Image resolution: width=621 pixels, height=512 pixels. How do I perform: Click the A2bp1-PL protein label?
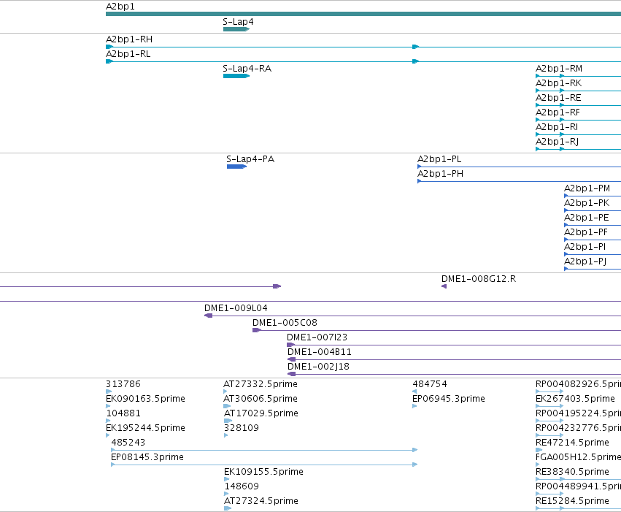coord(439,159)
